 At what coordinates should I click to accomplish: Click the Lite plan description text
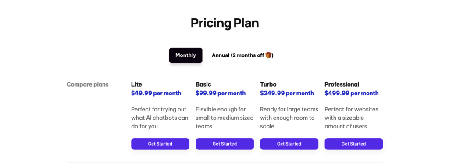point(160,118)
